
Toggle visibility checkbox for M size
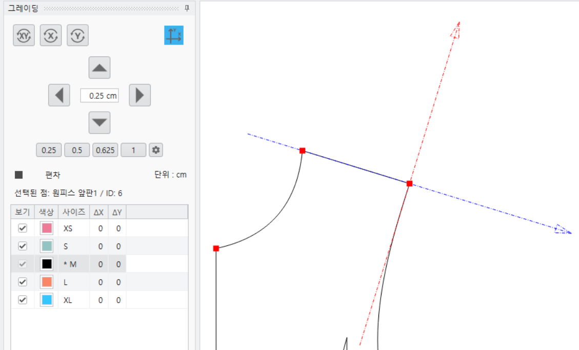pyautogui.click(x=23, y=264)
